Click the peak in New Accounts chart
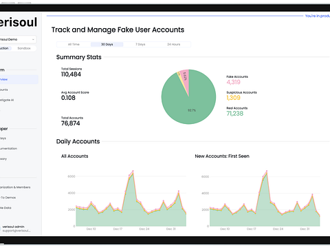This screenshot has height=248, width=330. (267, 171)
